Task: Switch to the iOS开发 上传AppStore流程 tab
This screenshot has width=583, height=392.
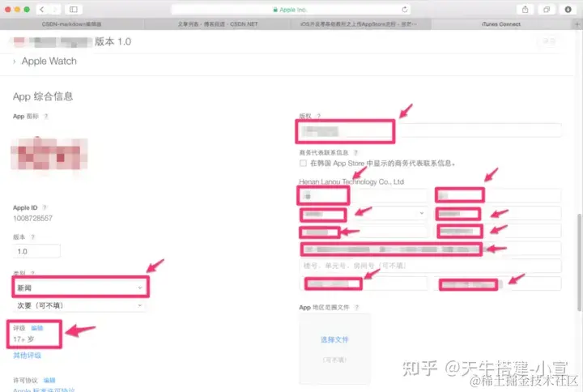Action: 359,24
